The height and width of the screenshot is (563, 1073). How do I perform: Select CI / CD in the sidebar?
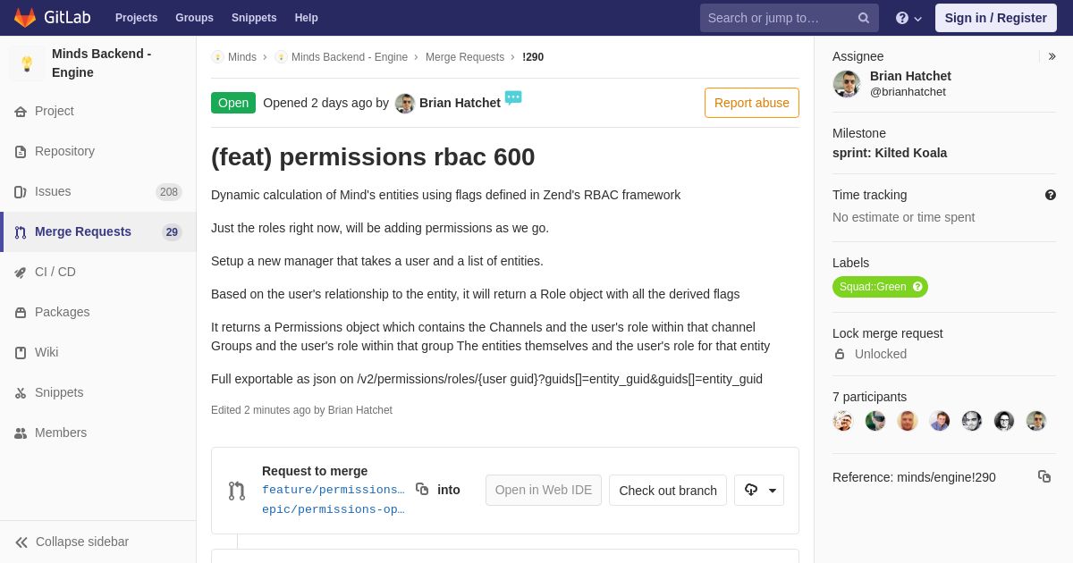tap(55, 272)
